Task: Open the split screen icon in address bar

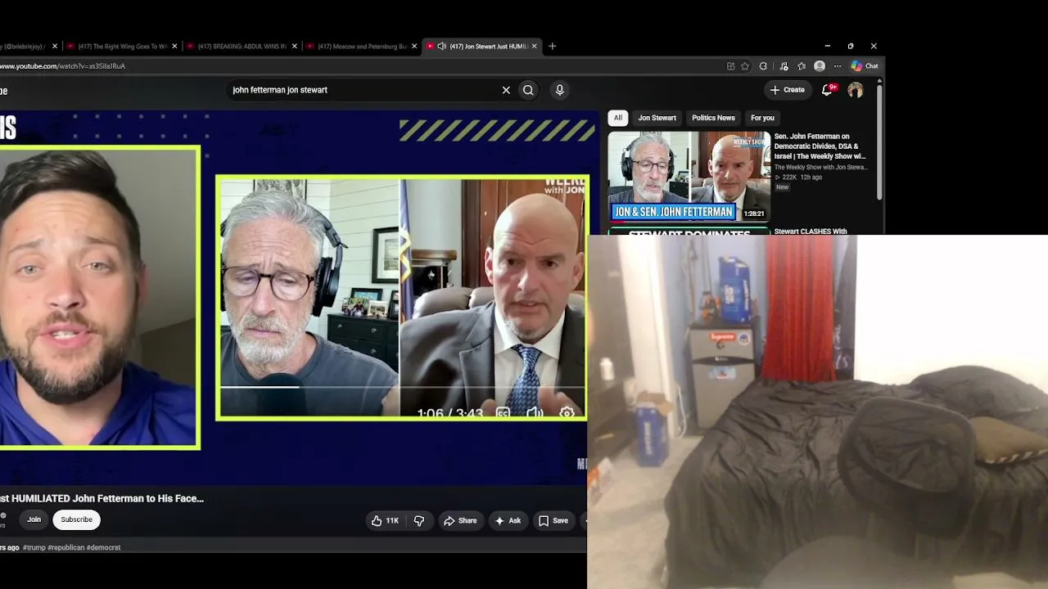Action: pyautogui.click(x=730, y=66)
